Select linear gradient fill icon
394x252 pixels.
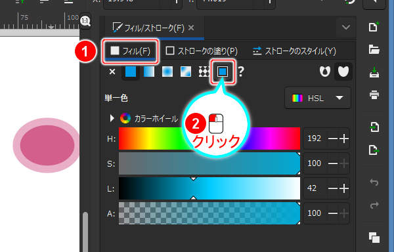(149, 72)
